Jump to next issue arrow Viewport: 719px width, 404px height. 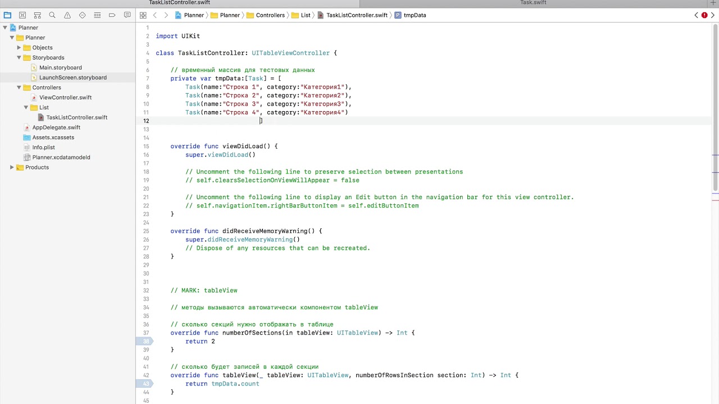[x=712, y=15]
